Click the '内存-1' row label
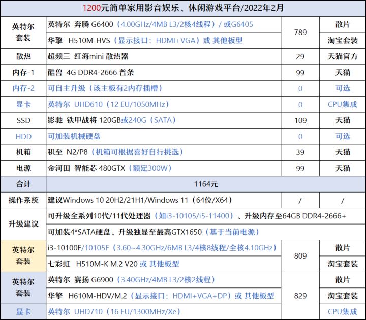 tap(23, 73)
